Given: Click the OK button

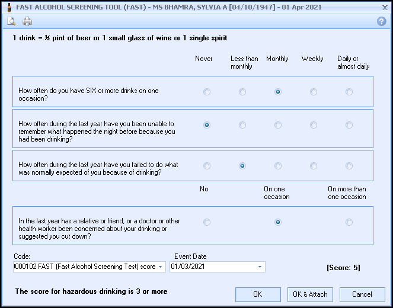Looking at the screenshot, I should (257, 294).
